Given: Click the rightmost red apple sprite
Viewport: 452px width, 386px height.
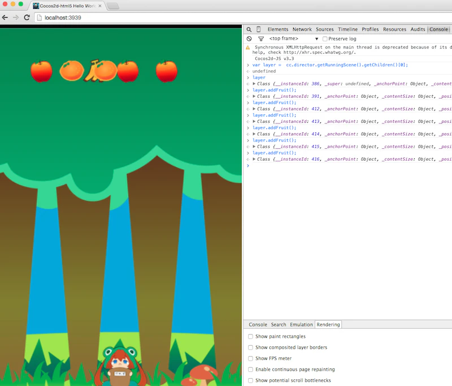Looking at the screenshot, I should (x=167, y=71).
